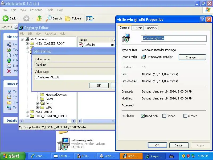213x160 pixels.
Task: Open the Edit menu in Explorer
Action: click(x=13, y=10)
